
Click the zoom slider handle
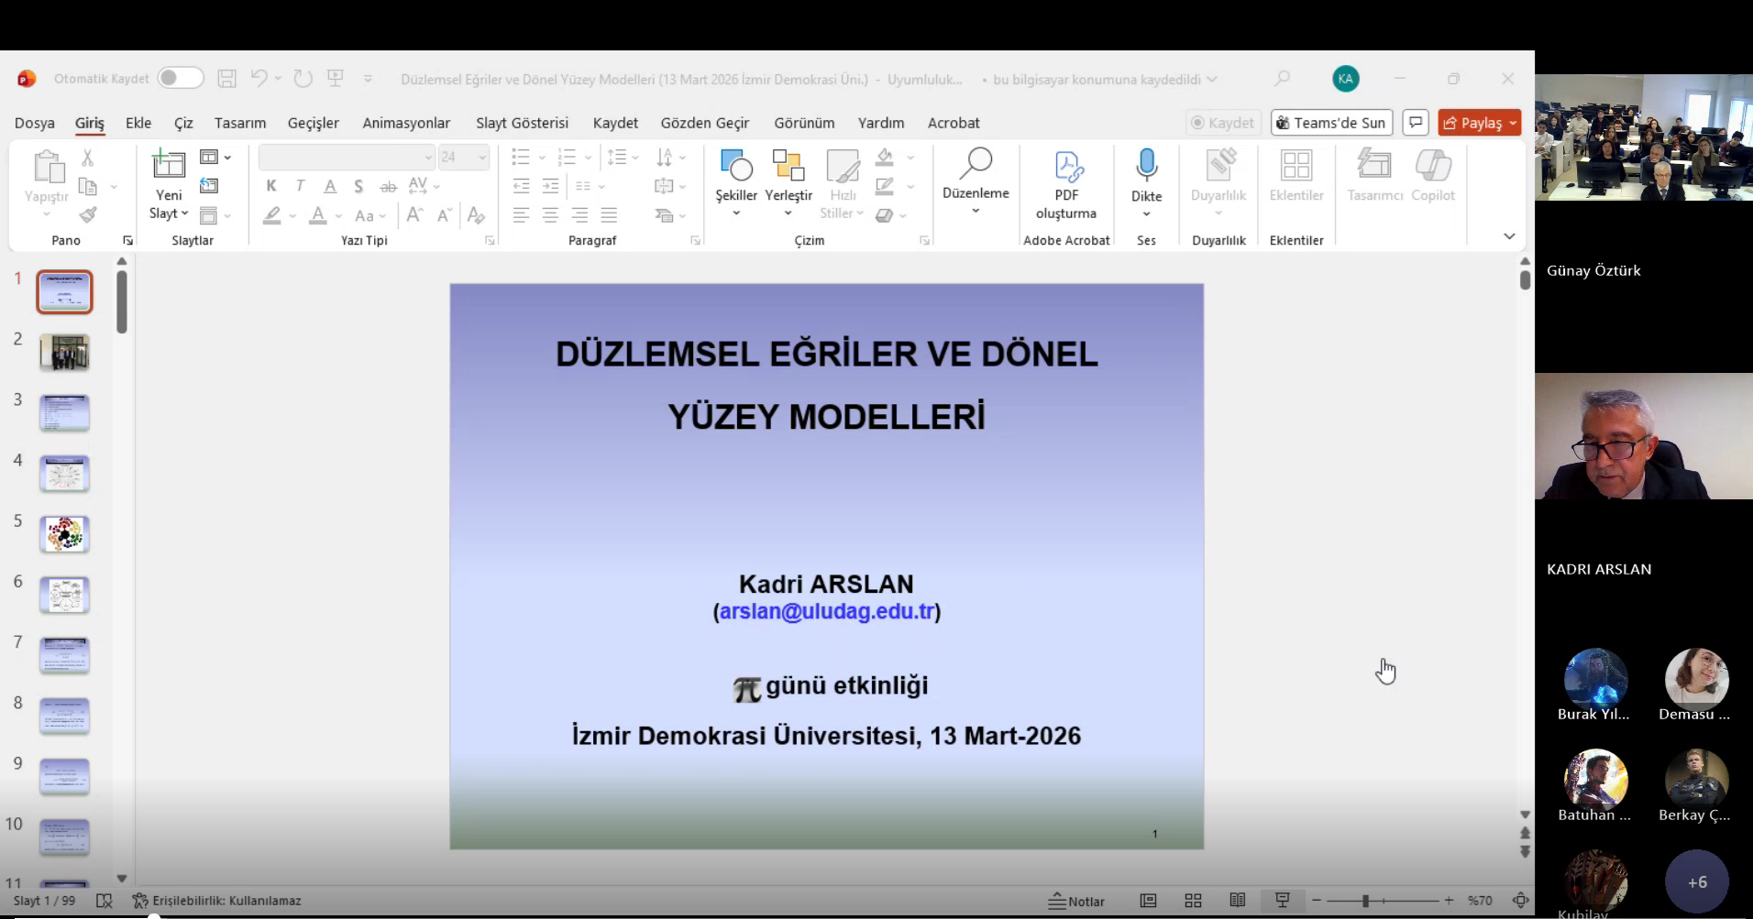click(x=1365, y=901)
